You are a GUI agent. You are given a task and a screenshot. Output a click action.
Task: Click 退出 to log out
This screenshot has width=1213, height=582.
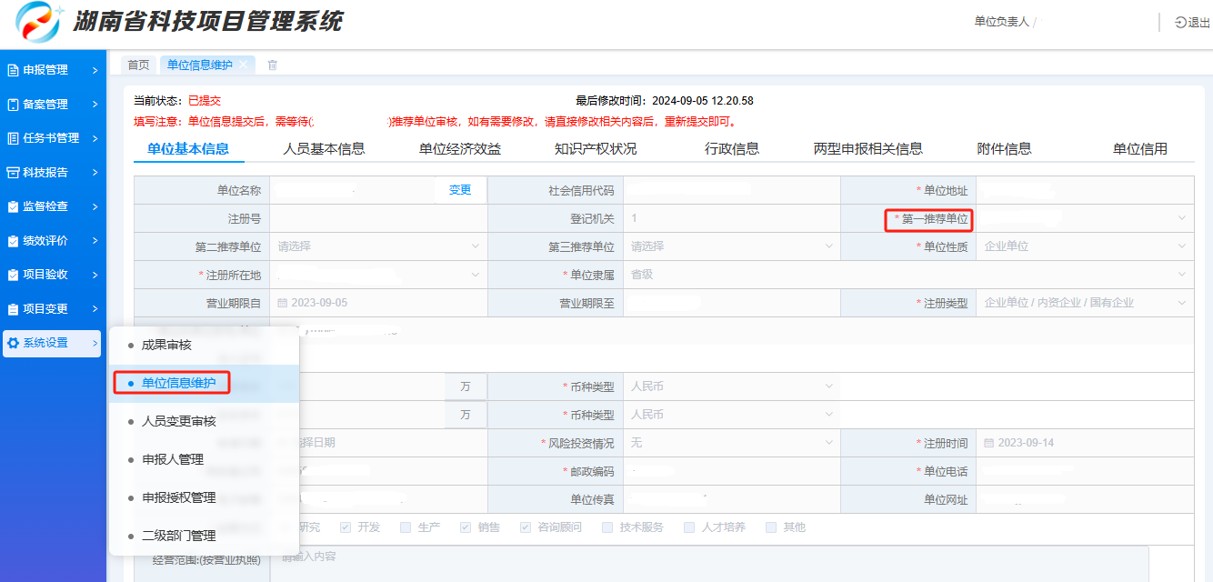point(1193,23)
